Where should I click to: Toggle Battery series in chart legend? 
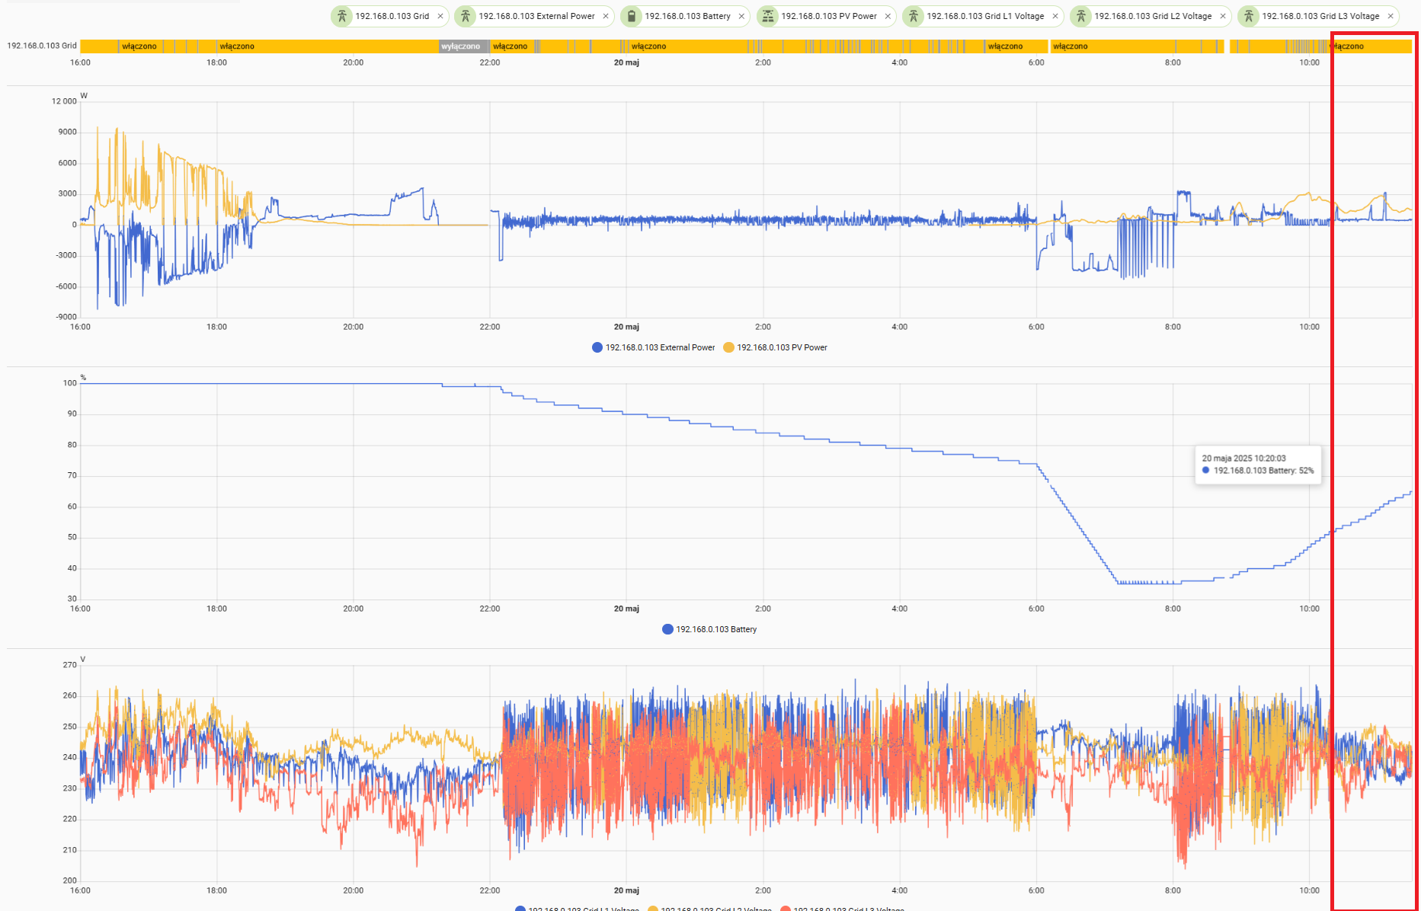click(710, 629)
